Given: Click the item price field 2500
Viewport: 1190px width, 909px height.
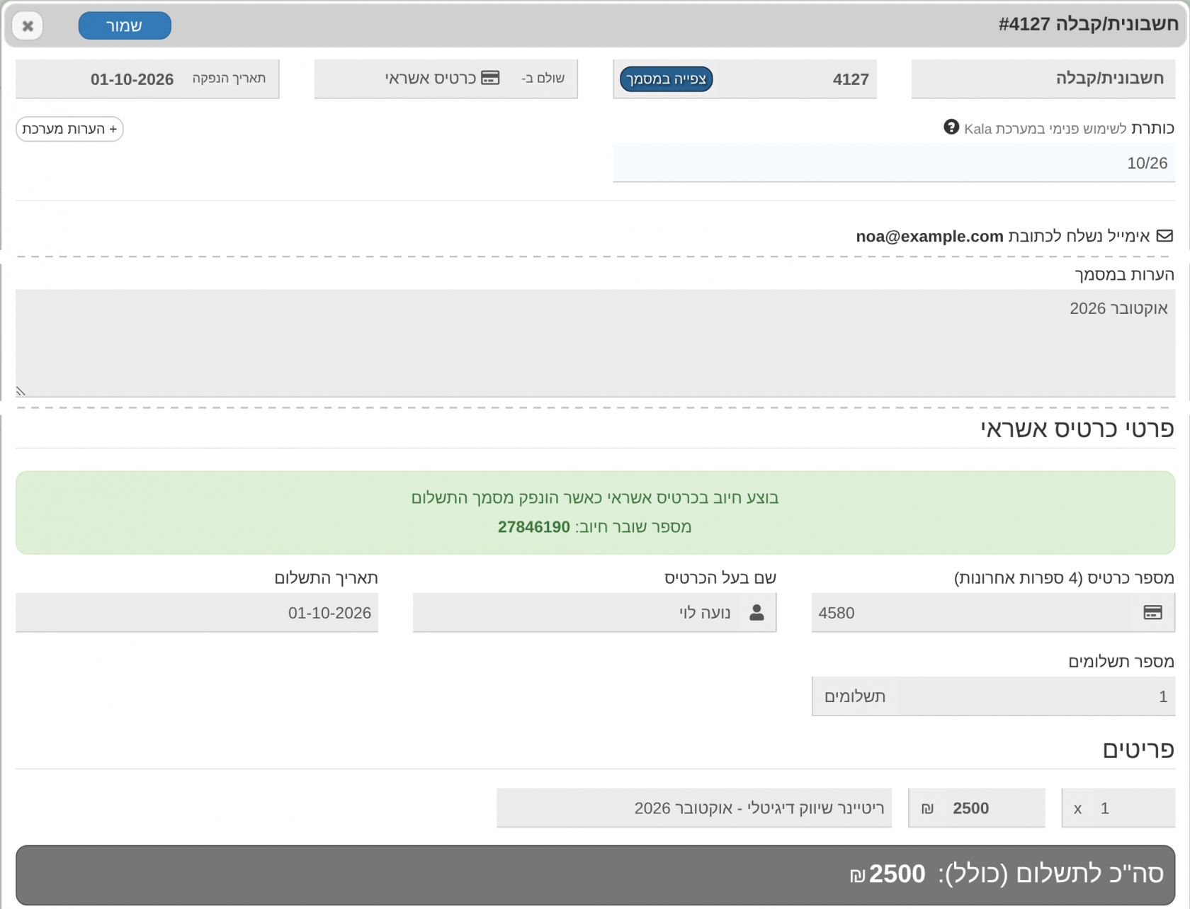Looking at the screenshot, I should point(977,808).
